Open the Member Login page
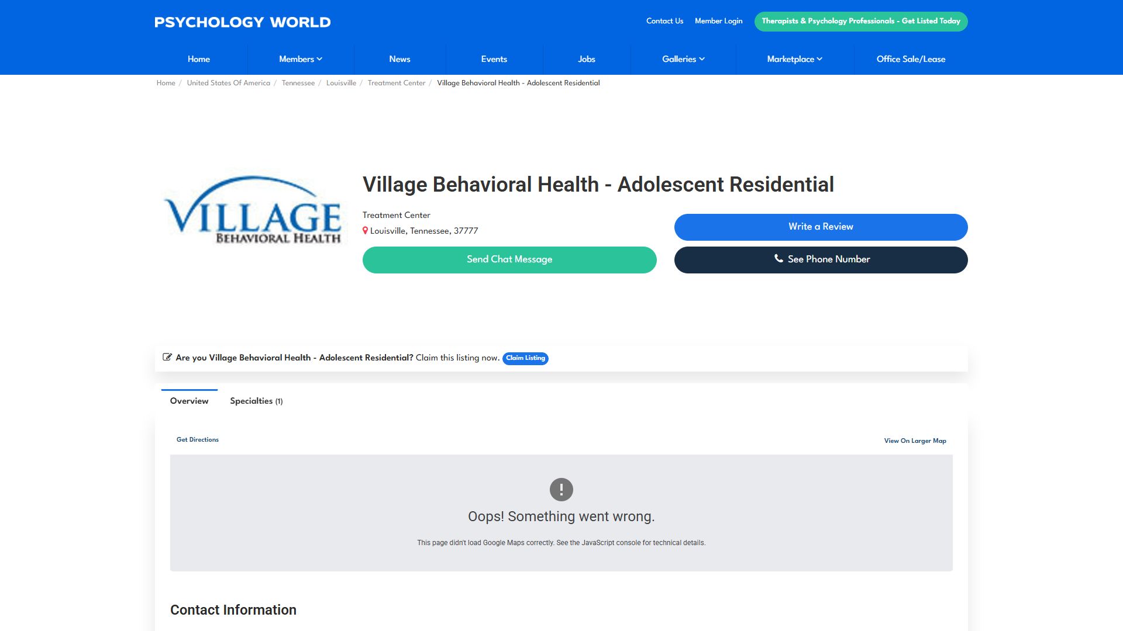Image resolution: width=1123 pixels, height=631 pixels. coord(718,21)
